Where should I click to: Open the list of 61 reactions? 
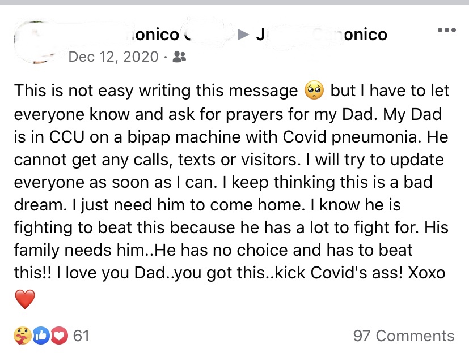pyautogui.click(x=81, y=336)
